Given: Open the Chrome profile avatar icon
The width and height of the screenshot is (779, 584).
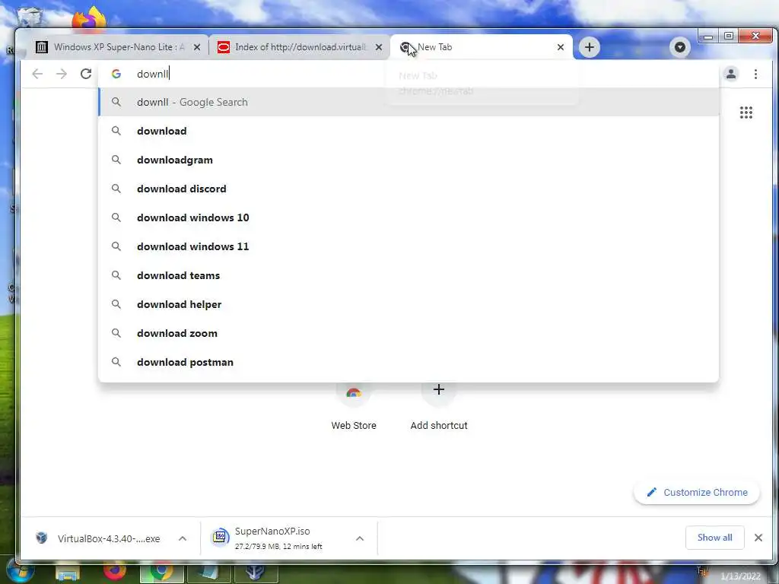Looking at the screenshot, I should coord(731,74).
